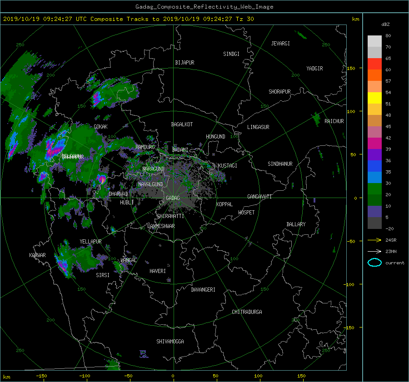Click the GANGAVATI city label
Screen dimensions: 409x382
click(x=259, y=197)
